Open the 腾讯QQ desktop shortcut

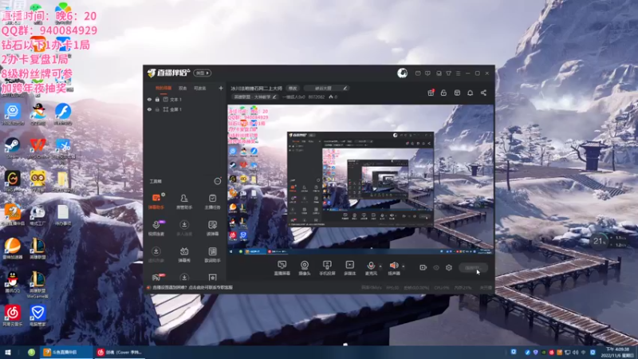[13, 282]
